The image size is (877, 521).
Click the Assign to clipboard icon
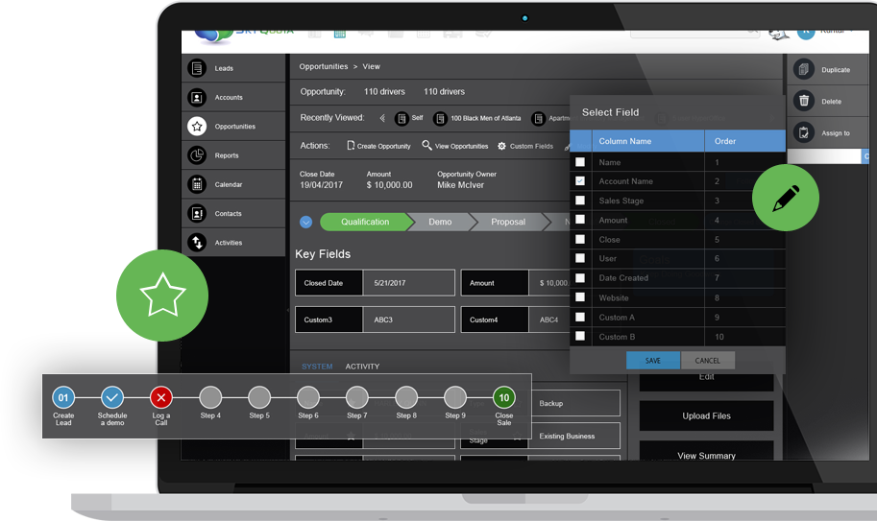tap(804, 132)
